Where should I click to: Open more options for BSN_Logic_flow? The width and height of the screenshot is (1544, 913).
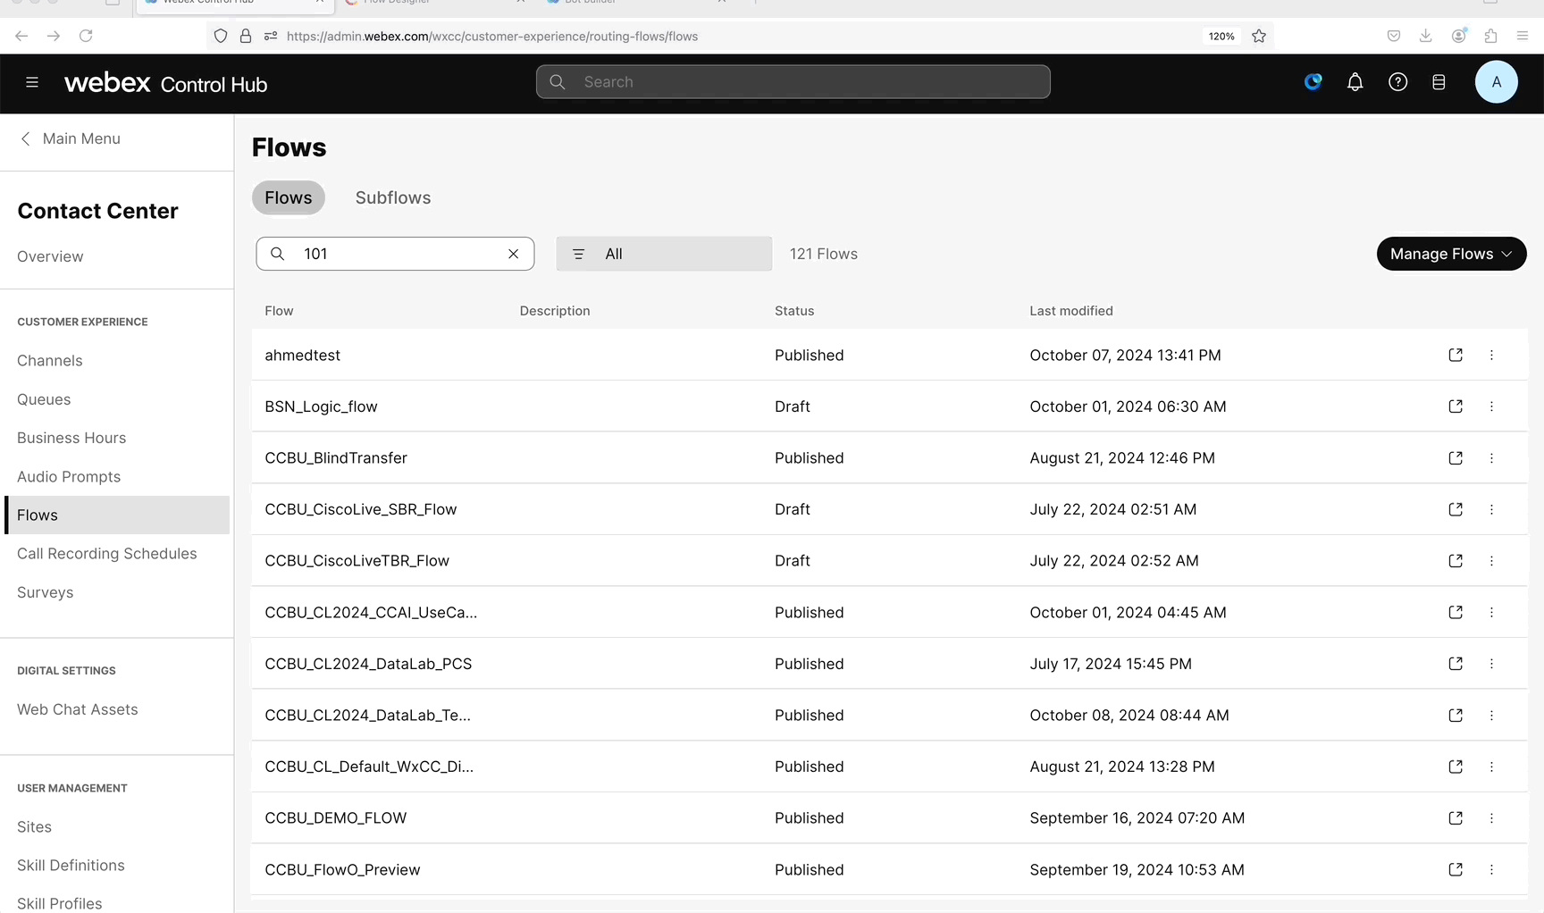tap(1491, 406)
